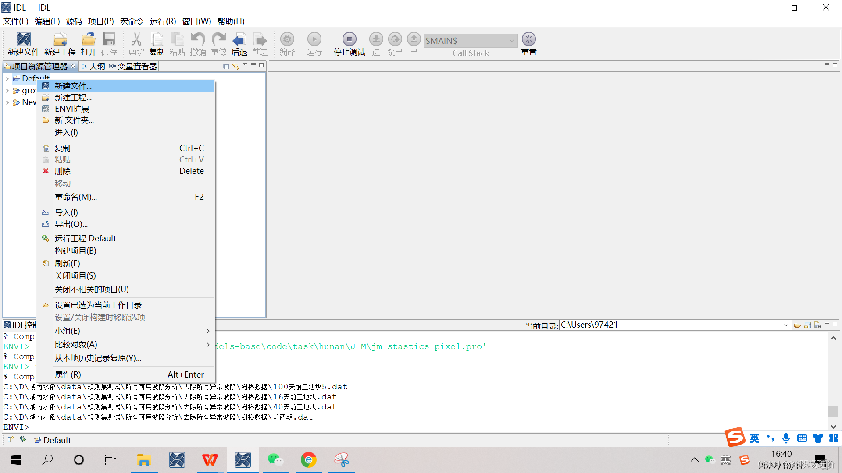
Task: Open the $MAIN$ Call Stack dropdown
Action: (x=511, y=40)
